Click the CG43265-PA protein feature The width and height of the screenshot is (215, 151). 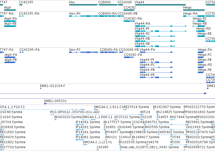point(21,52)
